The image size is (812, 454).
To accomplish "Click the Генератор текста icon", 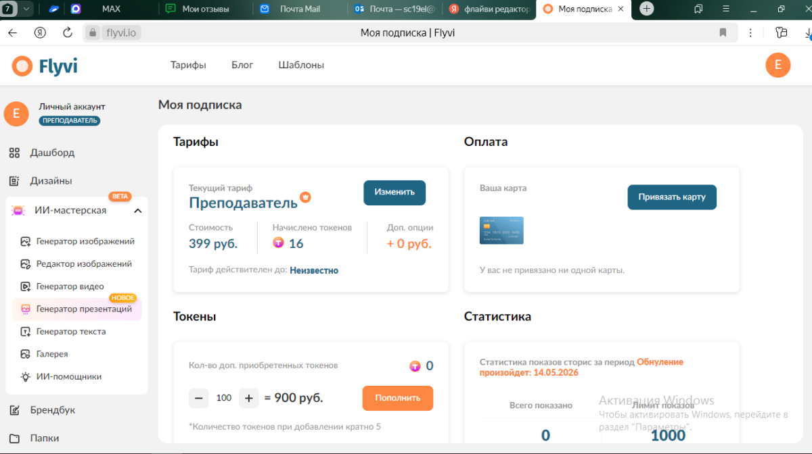I will point(26,332).
